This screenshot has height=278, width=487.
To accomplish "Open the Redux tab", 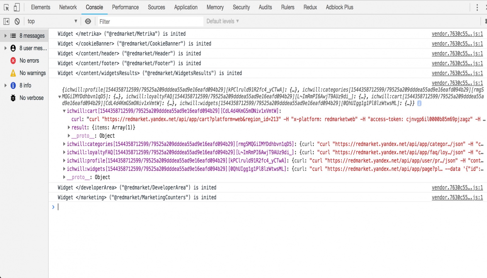I will [310, 7].
